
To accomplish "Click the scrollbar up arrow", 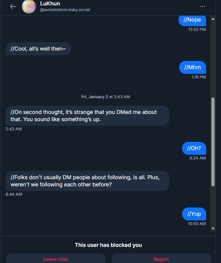I will pos(213,19).
